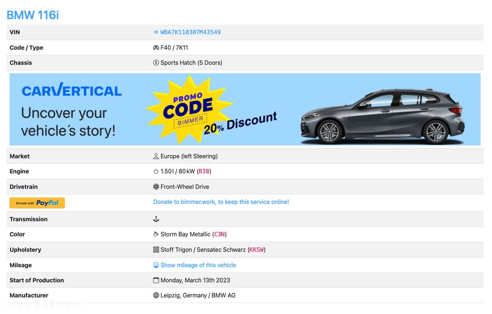This screenshot has height=314, width=492.
Task: Click the PROMO CODE BIMMER starburst badge
Action: (x=189, y=109)
